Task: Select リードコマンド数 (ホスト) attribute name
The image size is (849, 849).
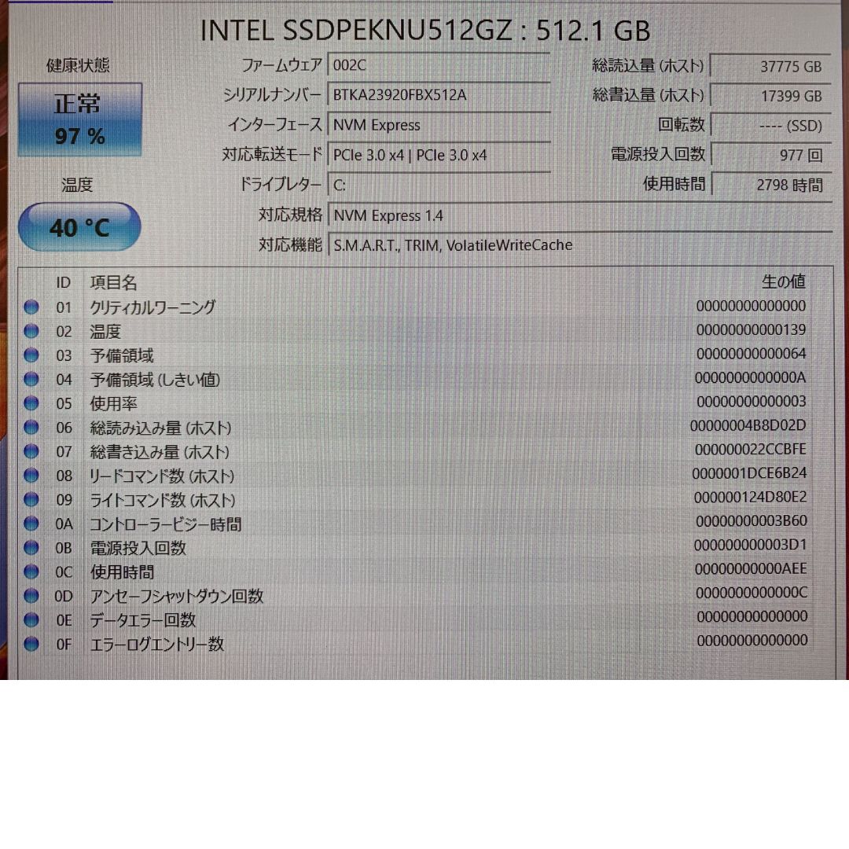Action: 162,476
